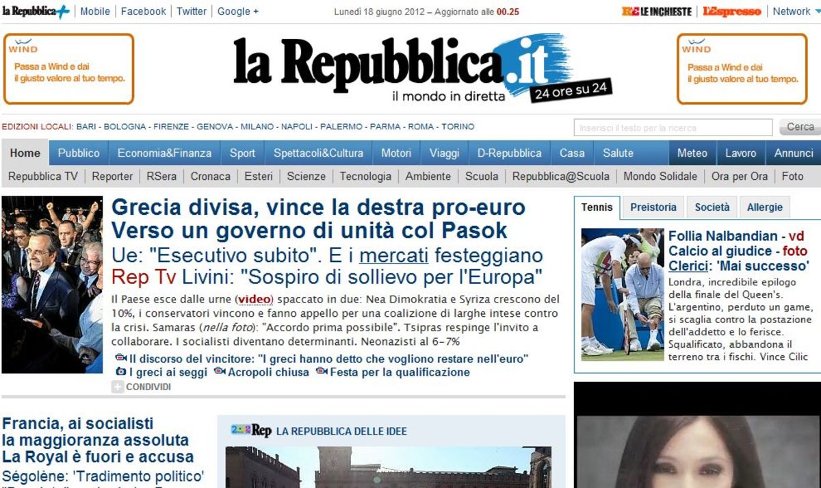Screen dimensions: 821x488
Task: Open the 'Grecia divisa' main headline
Action: [x=318, y=218]
